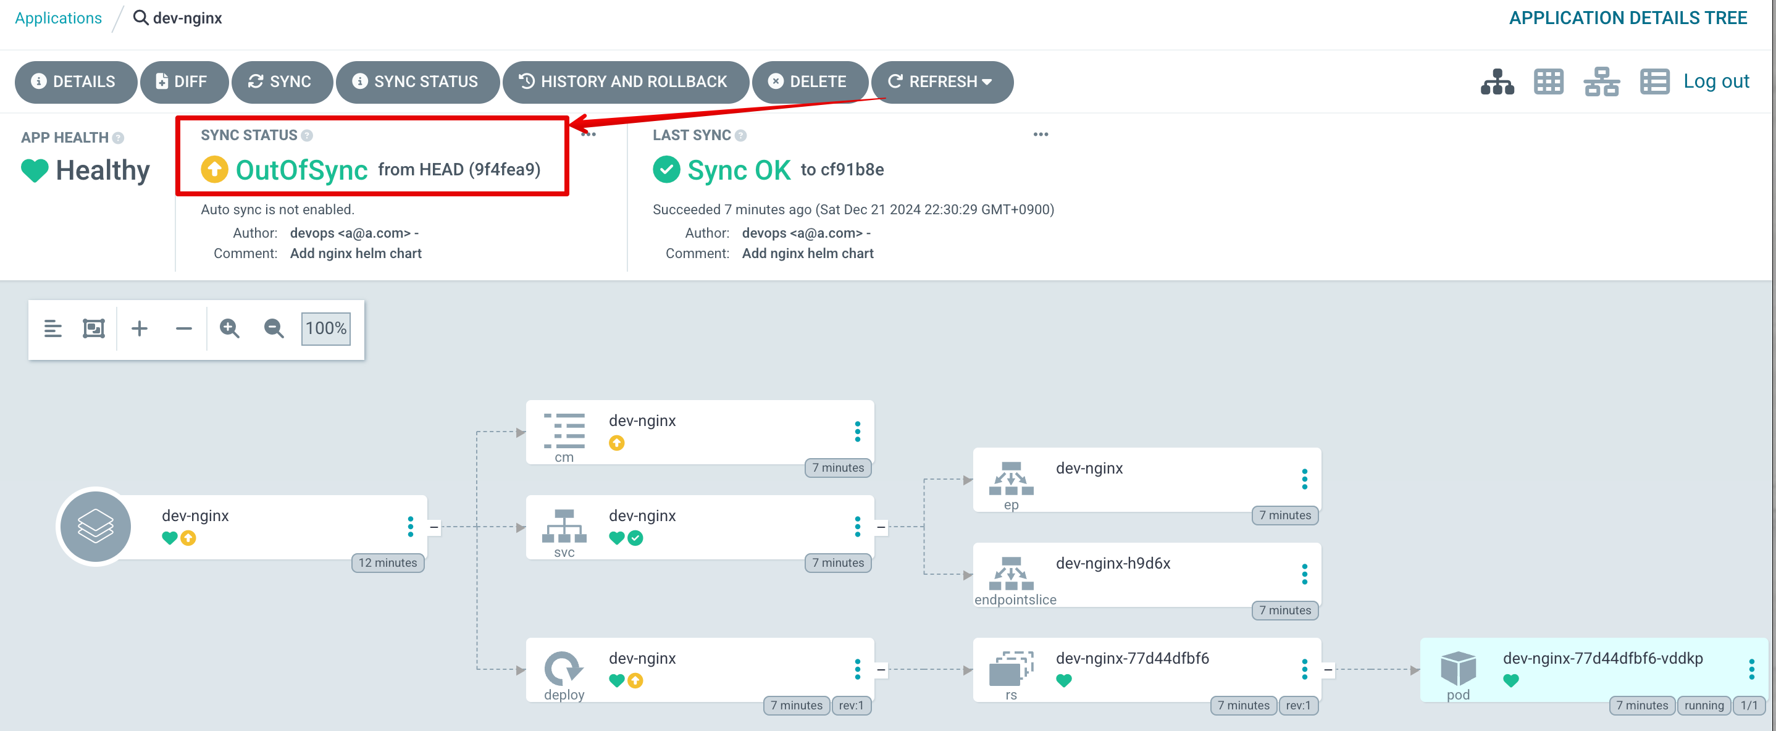Screen dimensions: 1776x731
Task: Click the endpointslice icon
Action: click(x=1011, y=573)
